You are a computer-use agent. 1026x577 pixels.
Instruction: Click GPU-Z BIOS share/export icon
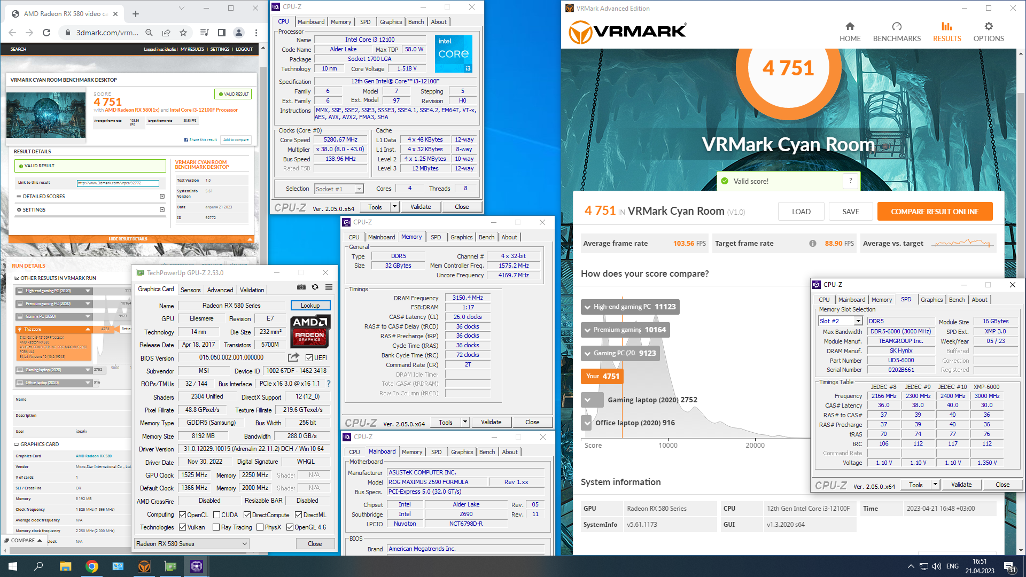(293, 357)
